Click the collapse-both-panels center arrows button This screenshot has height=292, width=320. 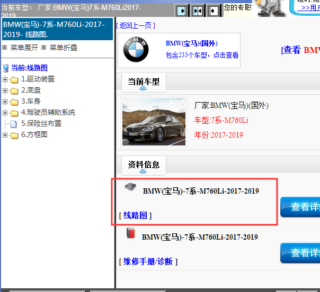coord(197,11)
